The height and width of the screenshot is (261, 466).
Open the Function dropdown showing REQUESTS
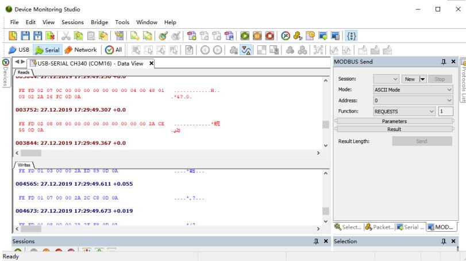pyautogui.click(x=404, y=112)
